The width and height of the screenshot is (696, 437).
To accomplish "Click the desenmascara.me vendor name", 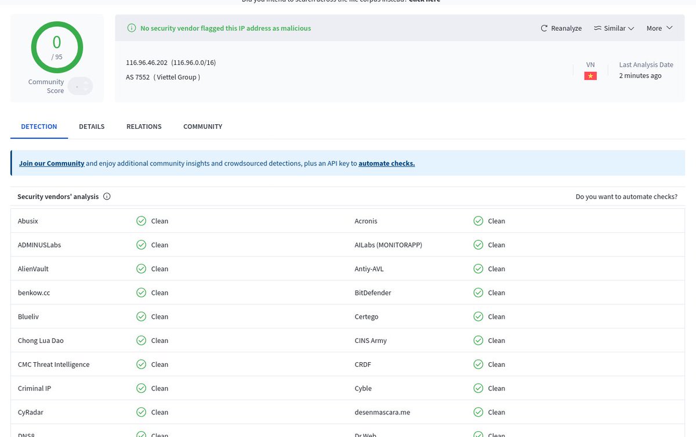I will coord(382,412).
